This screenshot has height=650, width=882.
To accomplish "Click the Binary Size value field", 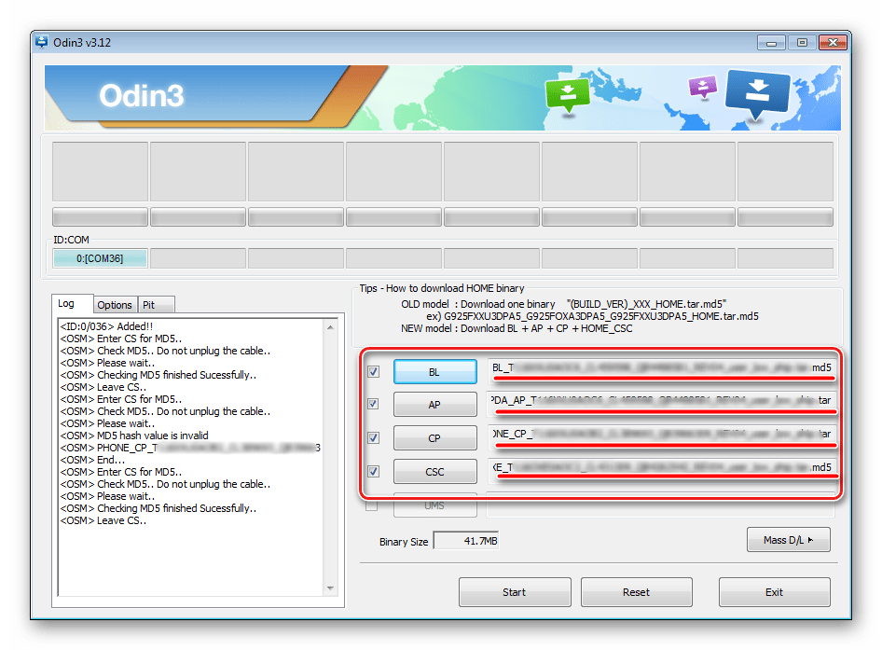I will tap(466, 541).
